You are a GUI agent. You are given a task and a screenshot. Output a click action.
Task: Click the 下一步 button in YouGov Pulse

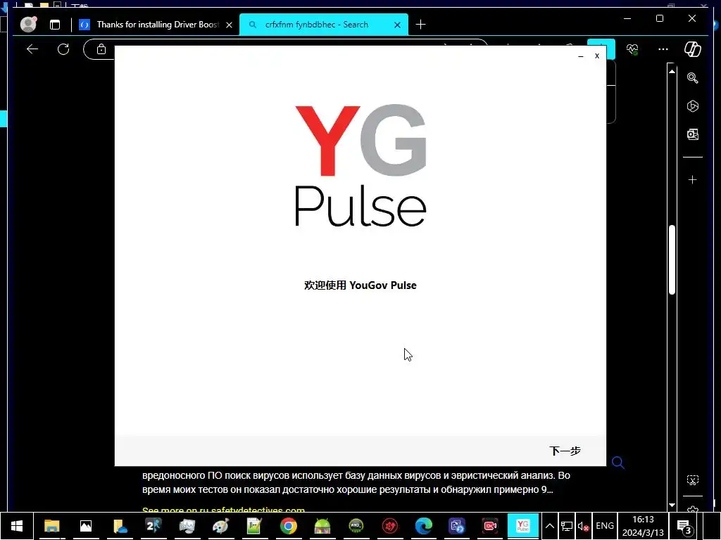(x=565, y=451)
